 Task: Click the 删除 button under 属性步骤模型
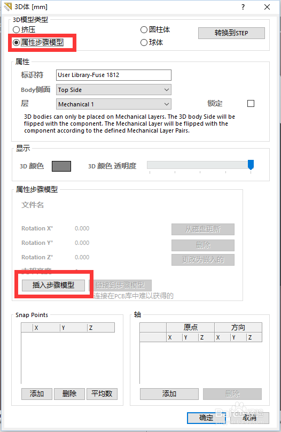tap(203, 245)
